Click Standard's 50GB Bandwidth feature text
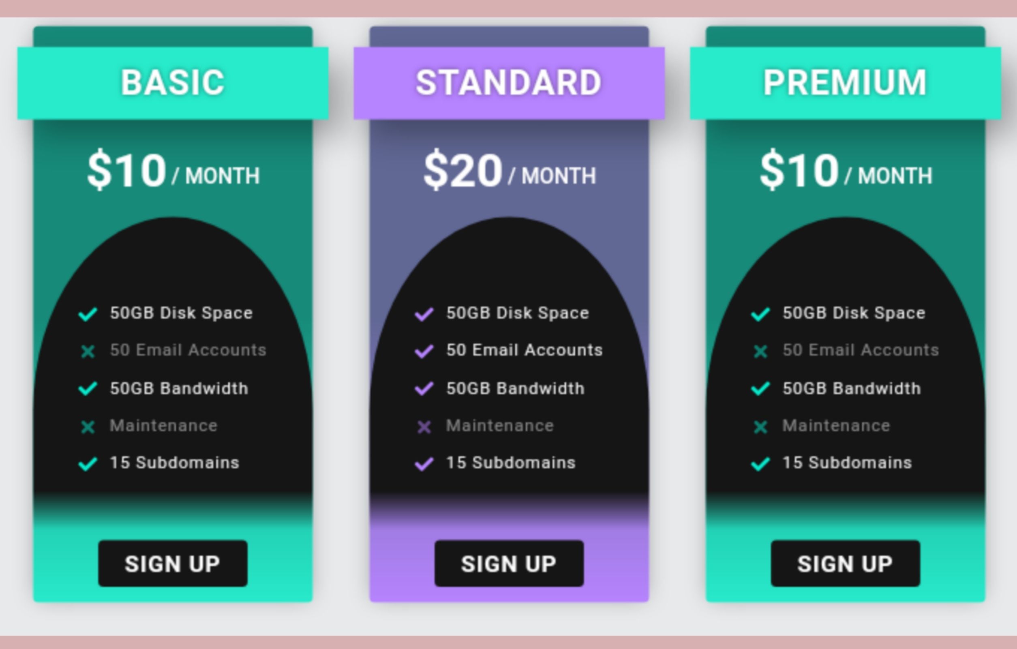This screenshot has height=649, width=1017. 516,388
